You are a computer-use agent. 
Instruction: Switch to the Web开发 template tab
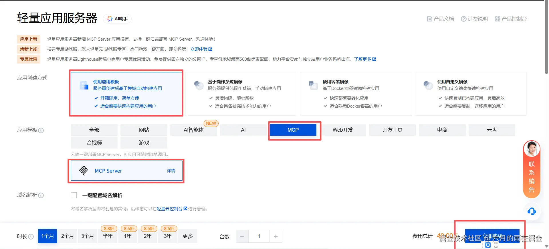click(x=343, y=130)
